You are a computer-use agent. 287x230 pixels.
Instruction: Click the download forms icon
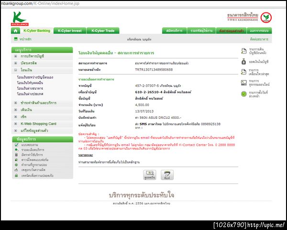16,160
